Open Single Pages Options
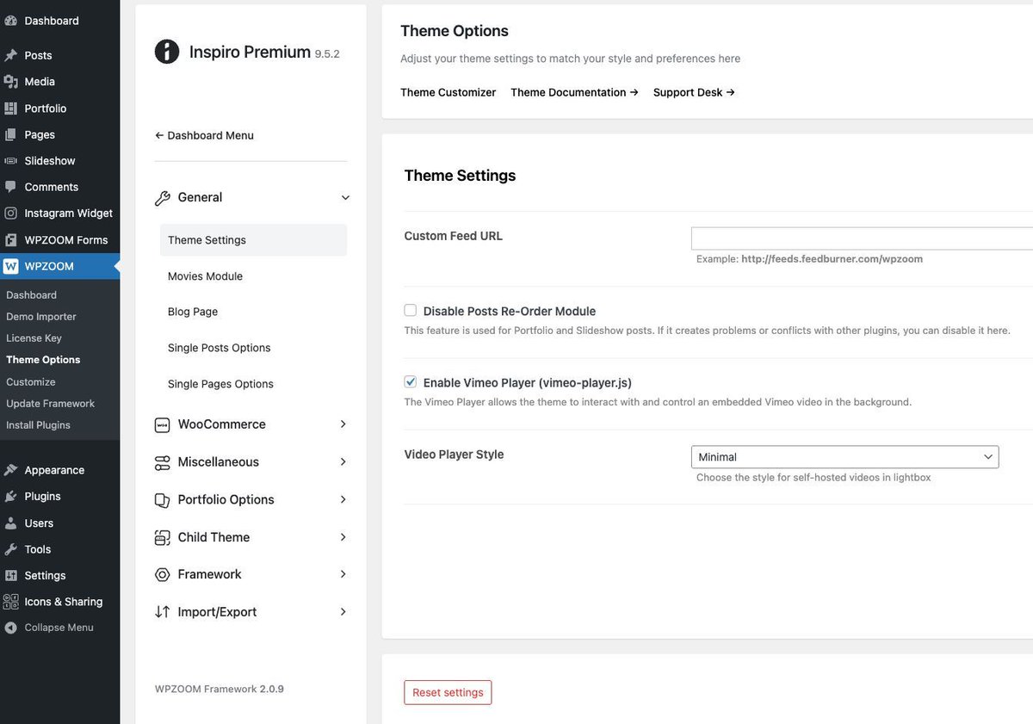Image resolution: width=1033 pixels, height=724 pixels. [x=220, y=384]
